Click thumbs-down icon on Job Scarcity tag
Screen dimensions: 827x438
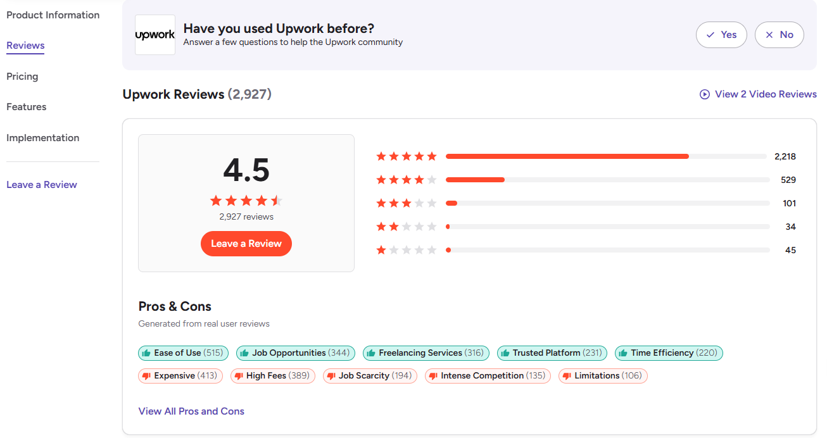[x=331, y=376]
